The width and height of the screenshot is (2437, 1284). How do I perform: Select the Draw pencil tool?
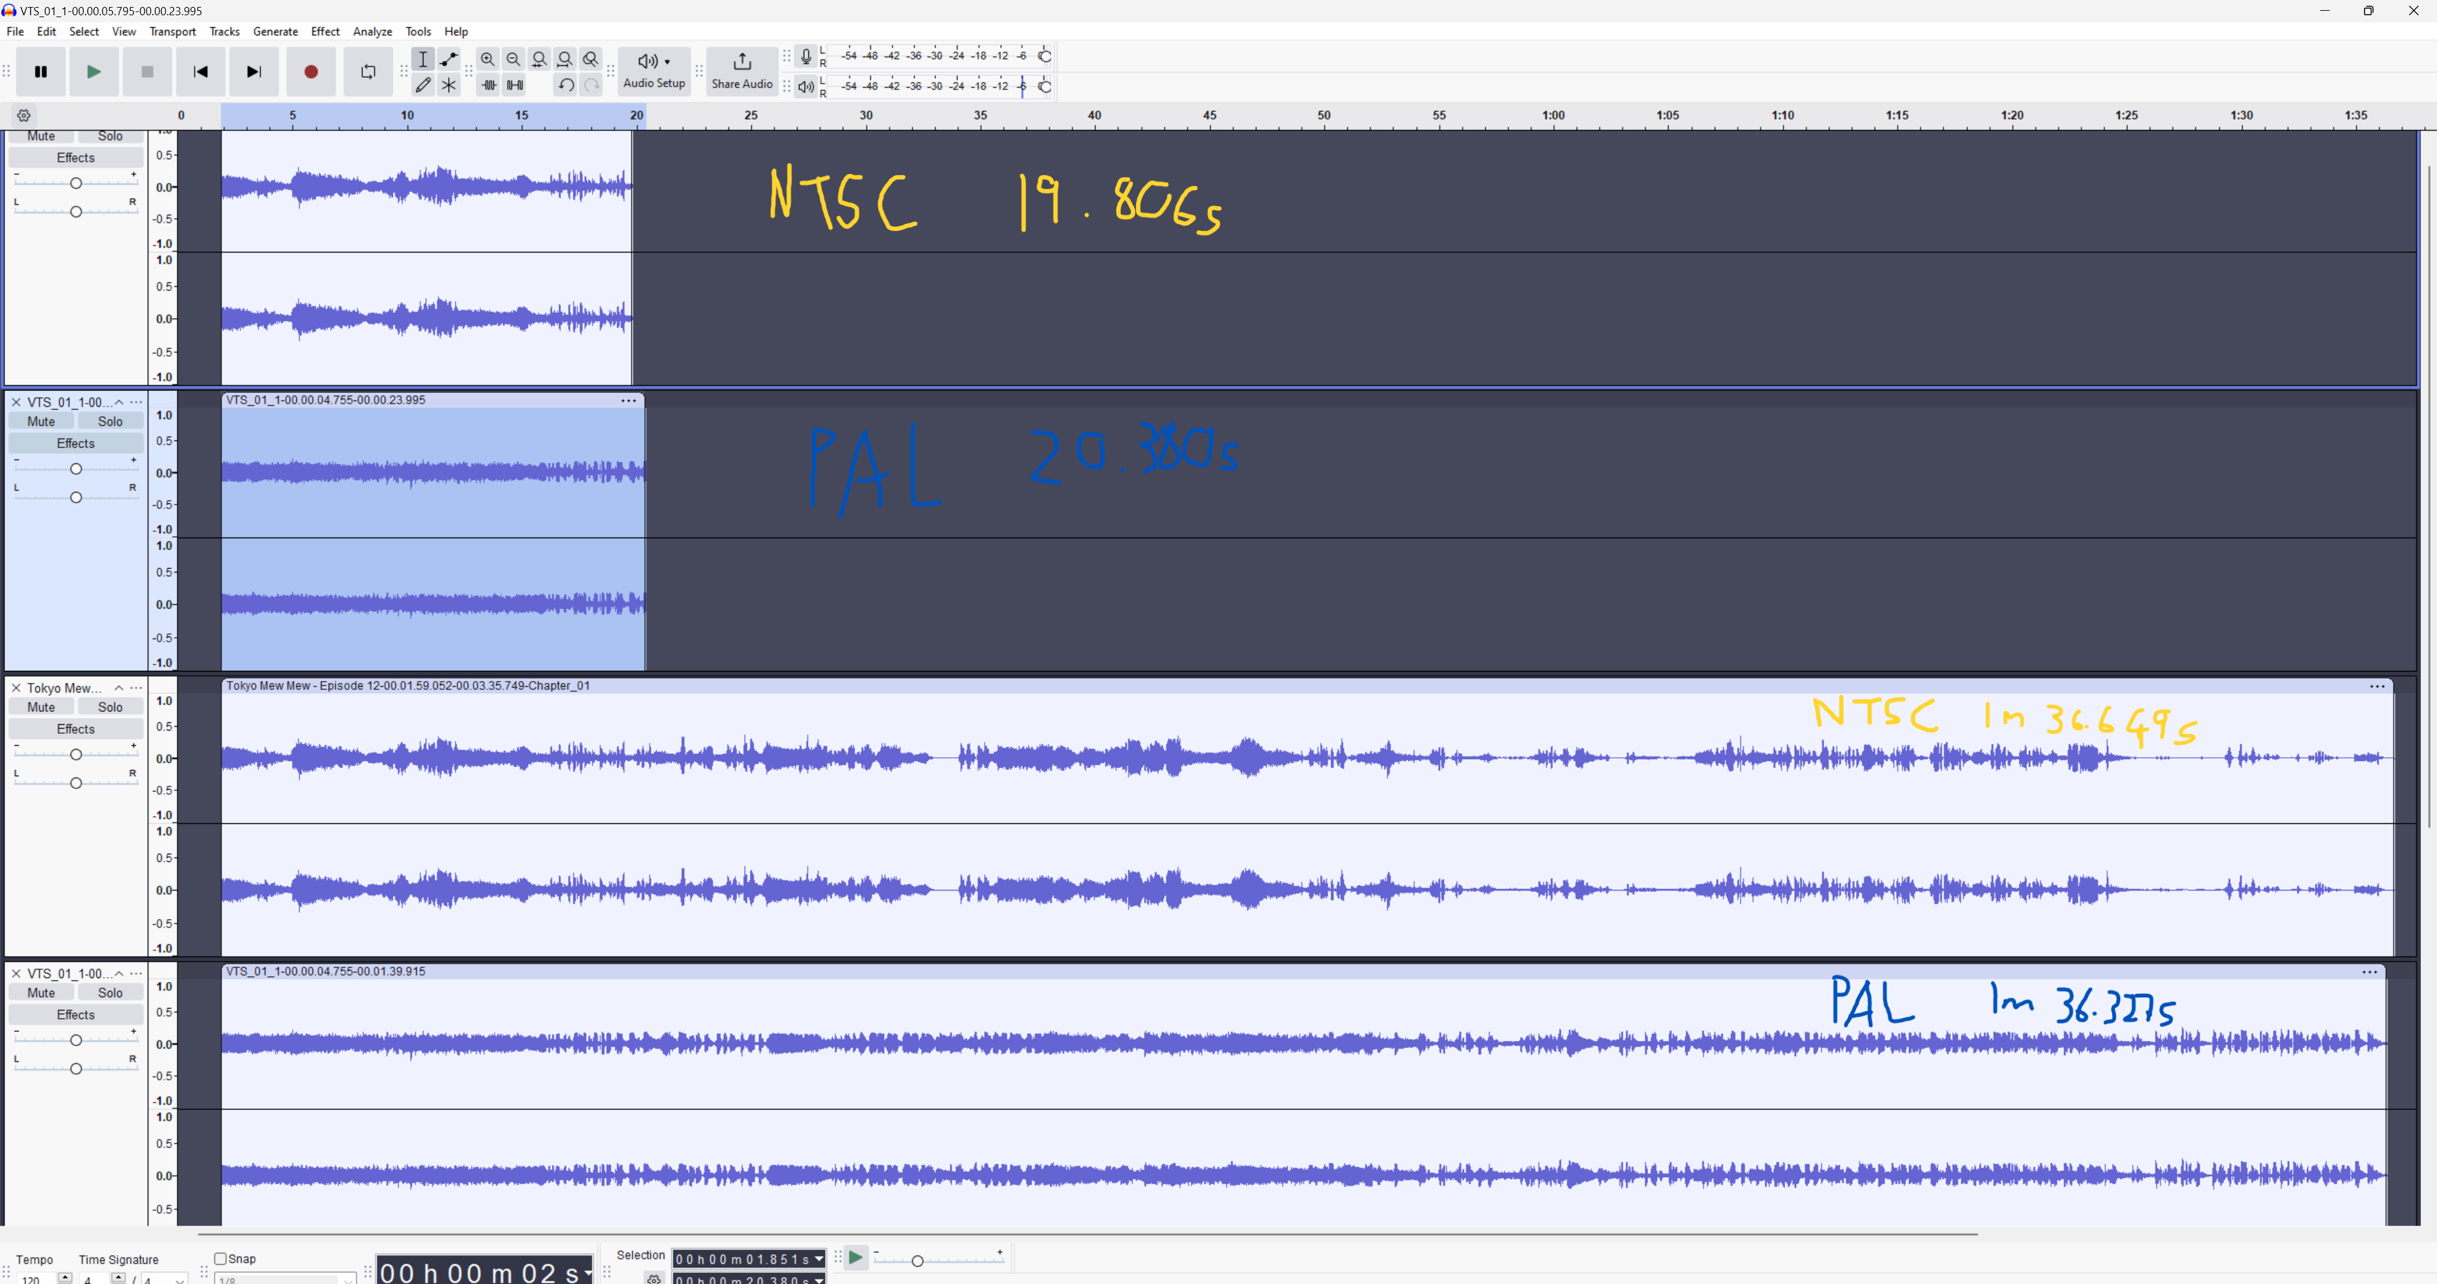tap(423, 85)
